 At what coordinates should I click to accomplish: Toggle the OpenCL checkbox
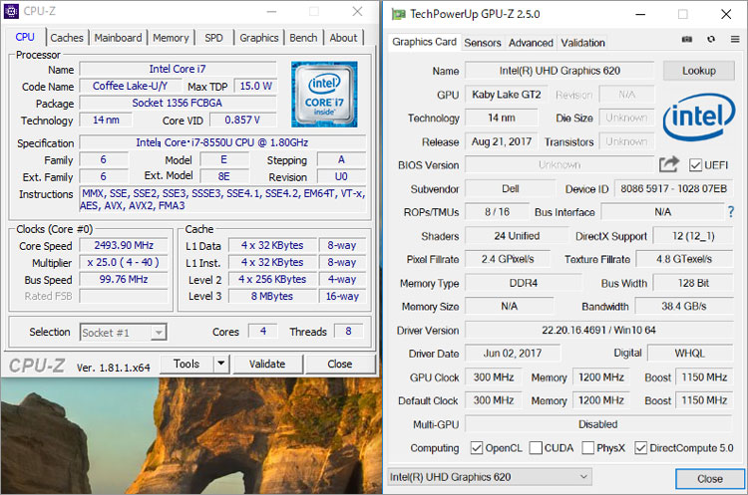pos(476,448)
